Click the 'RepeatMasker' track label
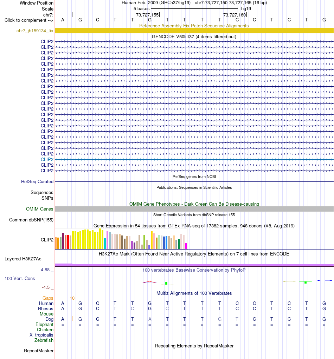334x359 pixels. (x=39, y=351)
